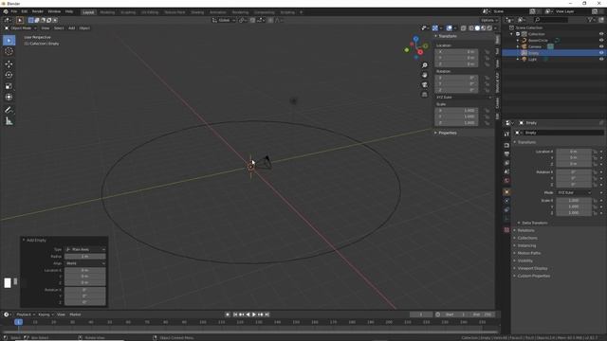Click the viewport navigation gizmo
This screenshot has height=341, width=607.
pyautogui.click(x=416, y=47)
